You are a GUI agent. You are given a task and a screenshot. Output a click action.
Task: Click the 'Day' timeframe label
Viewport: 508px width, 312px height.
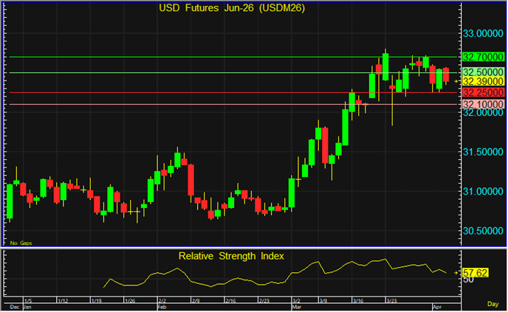tap(492, 303)
